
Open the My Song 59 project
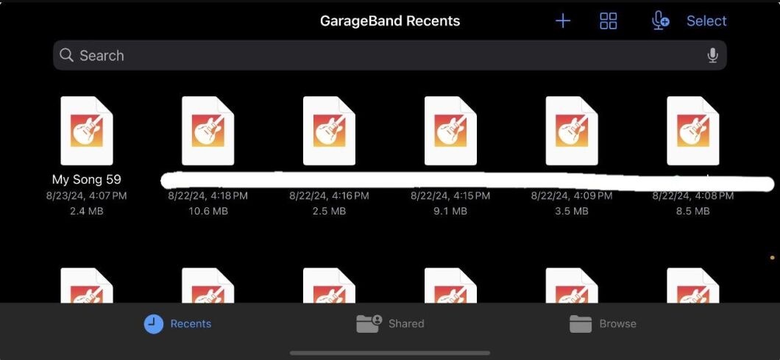point(87,131)
